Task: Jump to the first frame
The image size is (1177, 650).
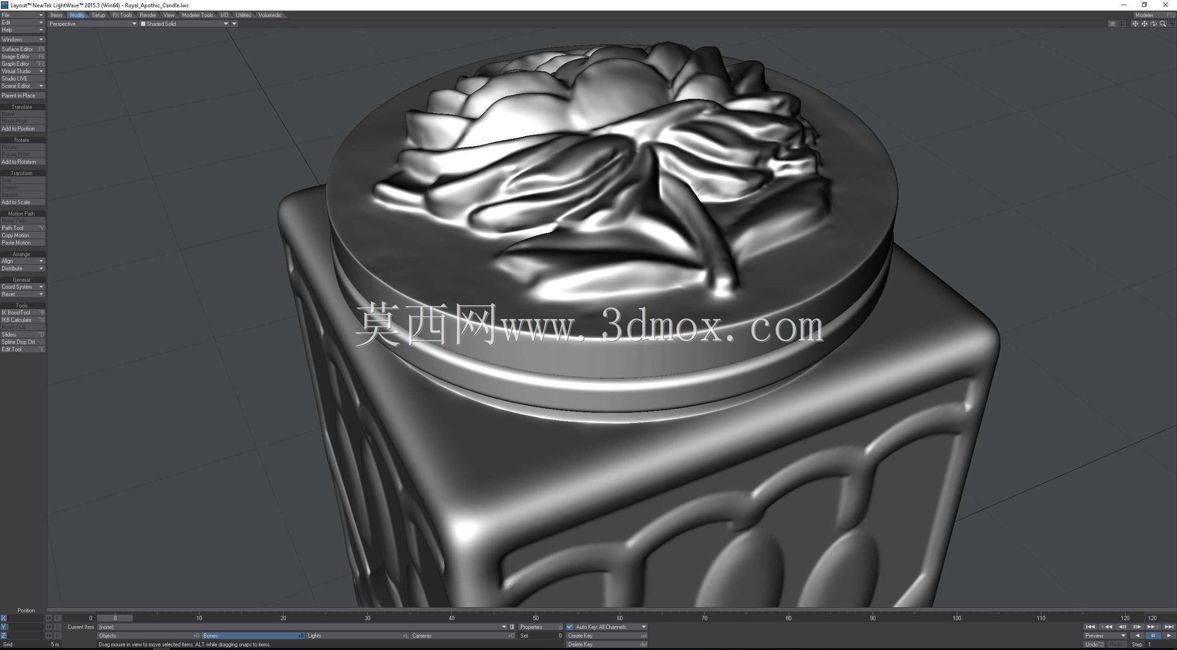Action: point(1090,627)
